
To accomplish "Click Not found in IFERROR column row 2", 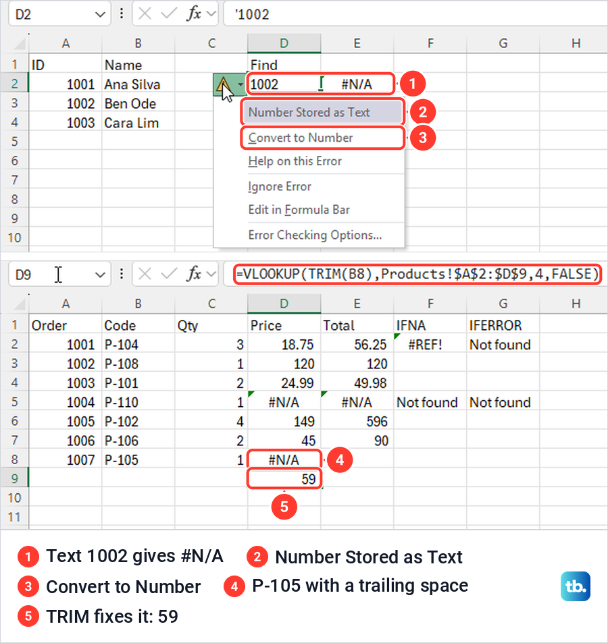I will pos(503,345).
